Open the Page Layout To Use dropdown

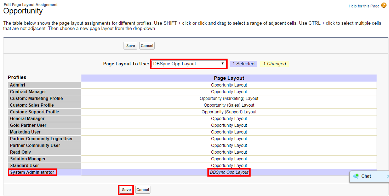click(x=189, y=64)
